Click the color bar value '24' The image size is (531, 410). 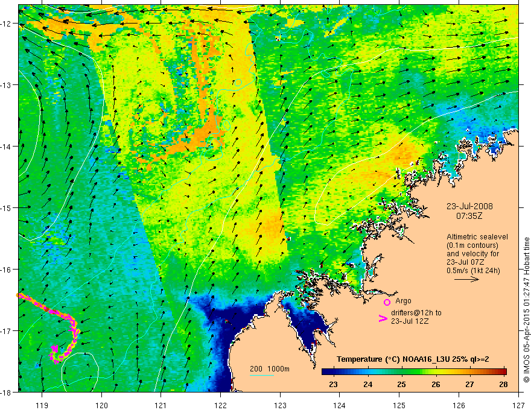[367, 384]
